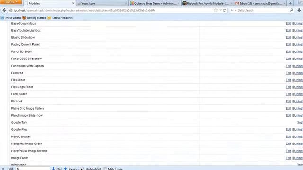This screenshot has height=170, width=303.
Task: Close the Modules tab
Action: pos(73,3)
